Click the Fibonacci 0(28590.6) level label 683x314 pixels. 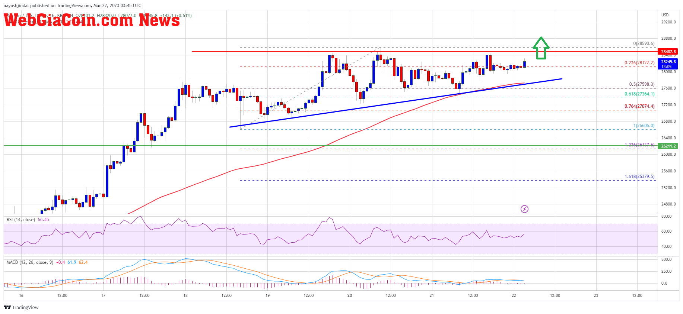tap(644, 43)
